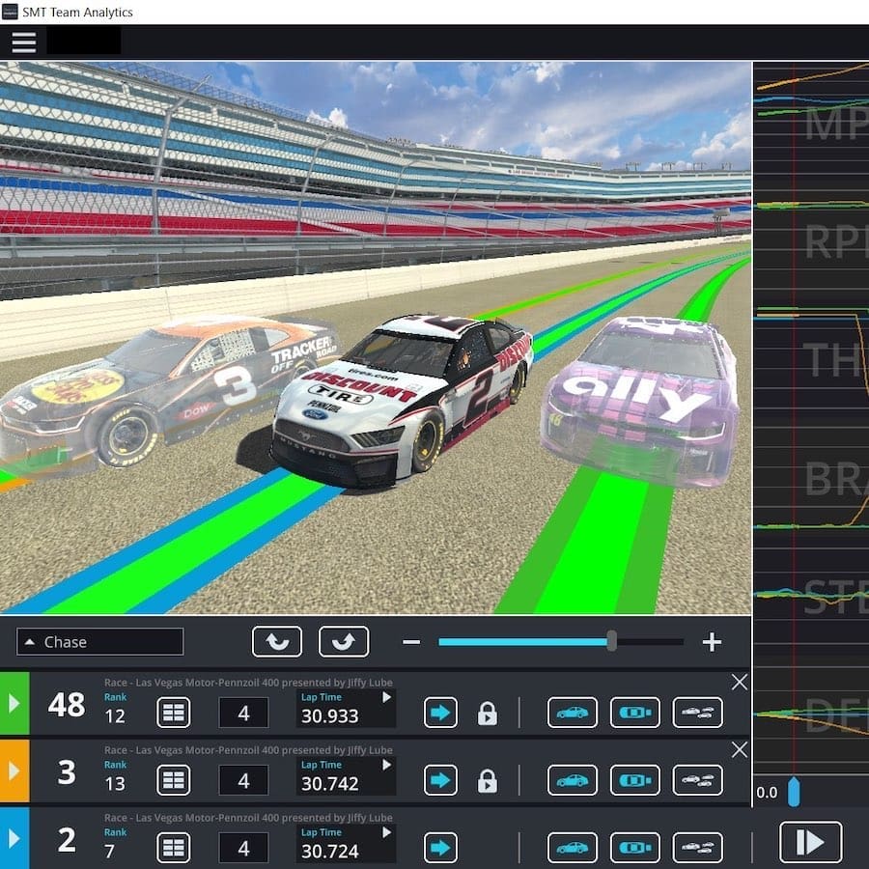Image resolution: width=869 pixels, height=869 pixels.
Task: Open Lap Time options for car 48
Action: pos(387,697)
